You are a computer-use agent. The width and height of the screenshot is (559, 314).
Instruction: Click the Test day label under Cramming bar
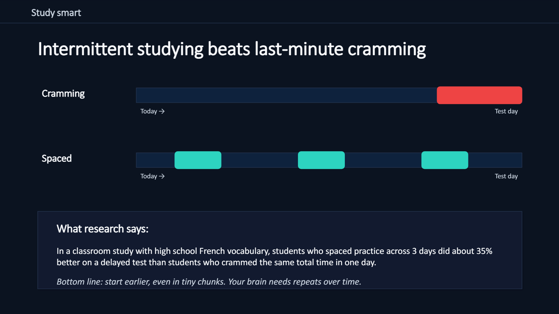click(x=506, y=111)
